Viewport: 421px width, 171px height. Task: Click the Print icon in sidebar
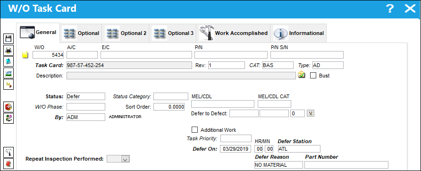(8, 50)
